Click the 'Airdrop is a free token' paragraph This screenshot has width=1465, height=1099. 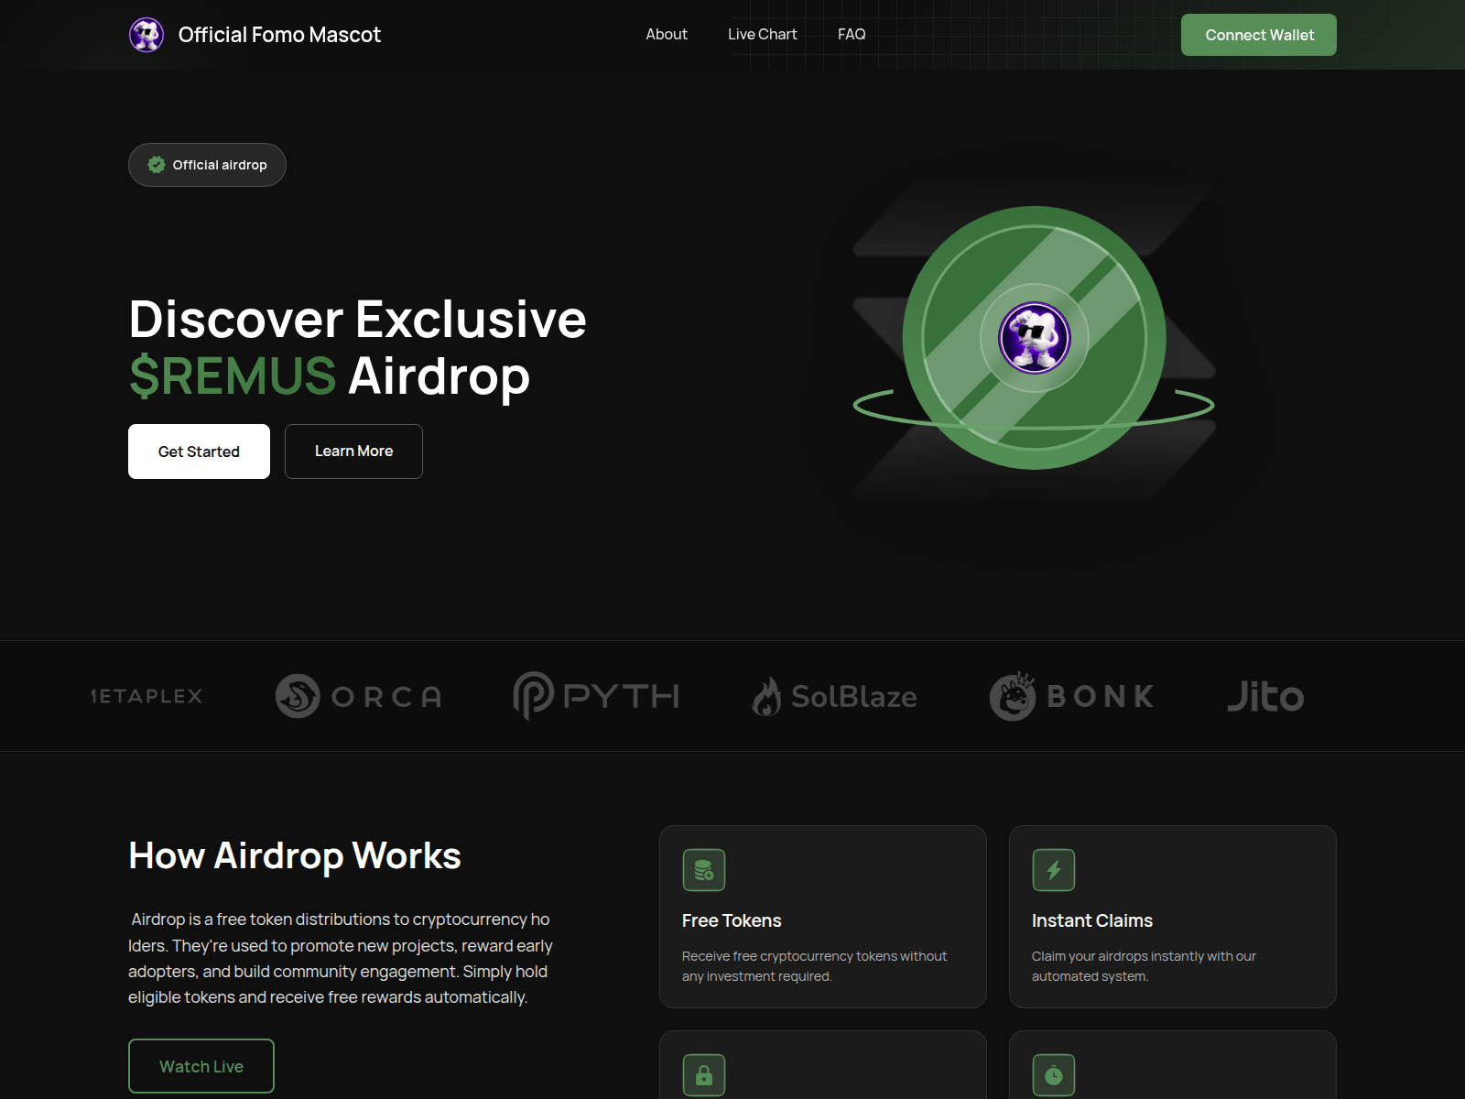[x=341, y=958]
